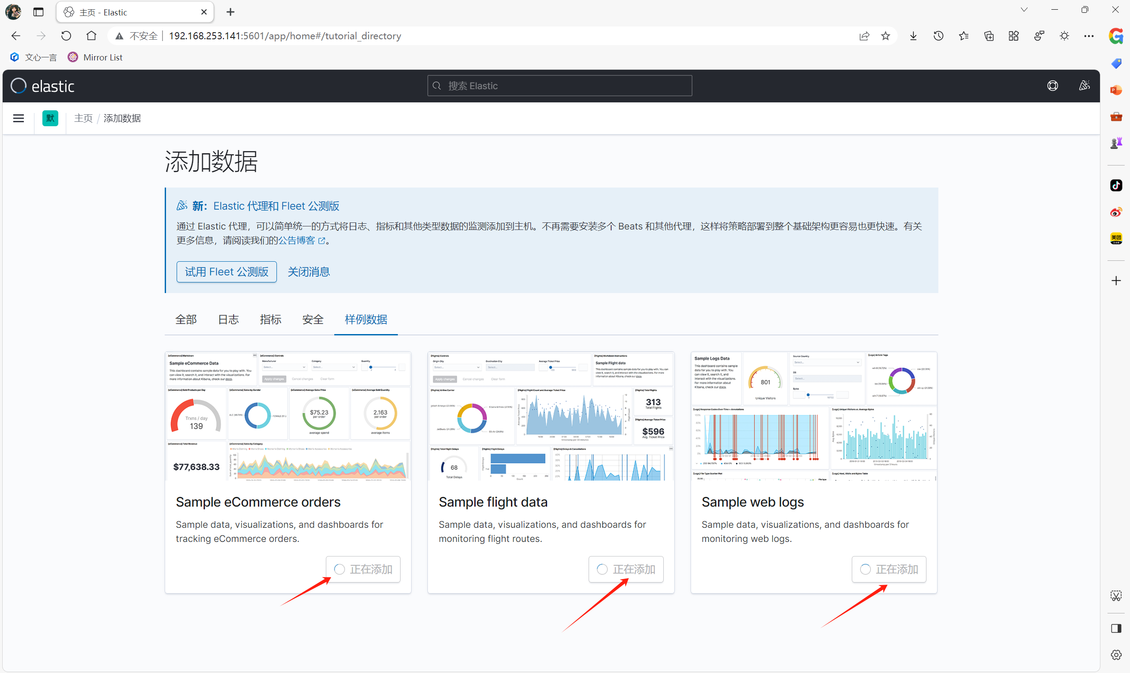Open browser settings and more menu
The width and height of the screenshot is (1130, 673).
coord(1089,36)
